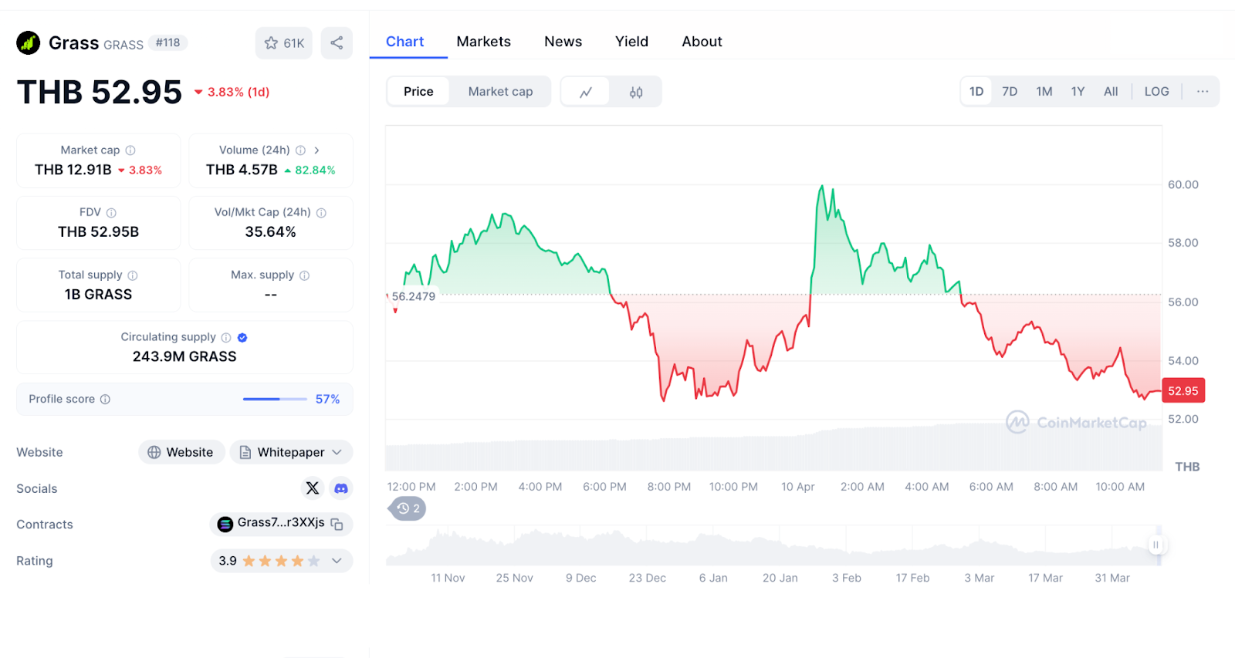Open chart events badge showing 2
Screen dimensions: 1235x658
pyautogui.click(x=408, y=508)
